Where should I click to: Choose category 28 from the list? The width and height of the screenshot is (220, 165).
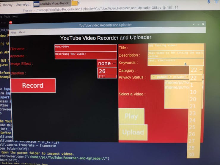pos(193,148)
